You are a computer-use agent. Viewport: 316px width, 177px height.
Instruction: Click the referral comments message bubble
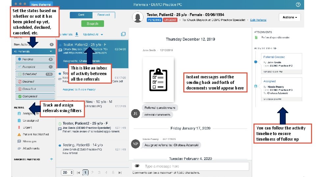[x=157, y=115]
